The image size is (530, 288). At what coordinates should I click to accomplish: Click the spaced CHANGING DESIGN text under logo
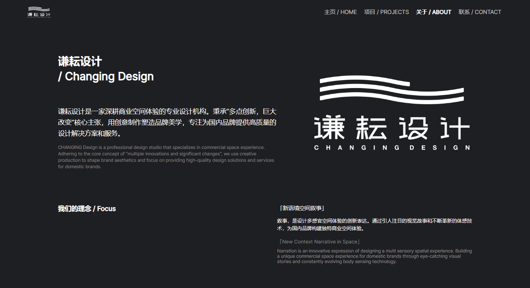point(392,148)
